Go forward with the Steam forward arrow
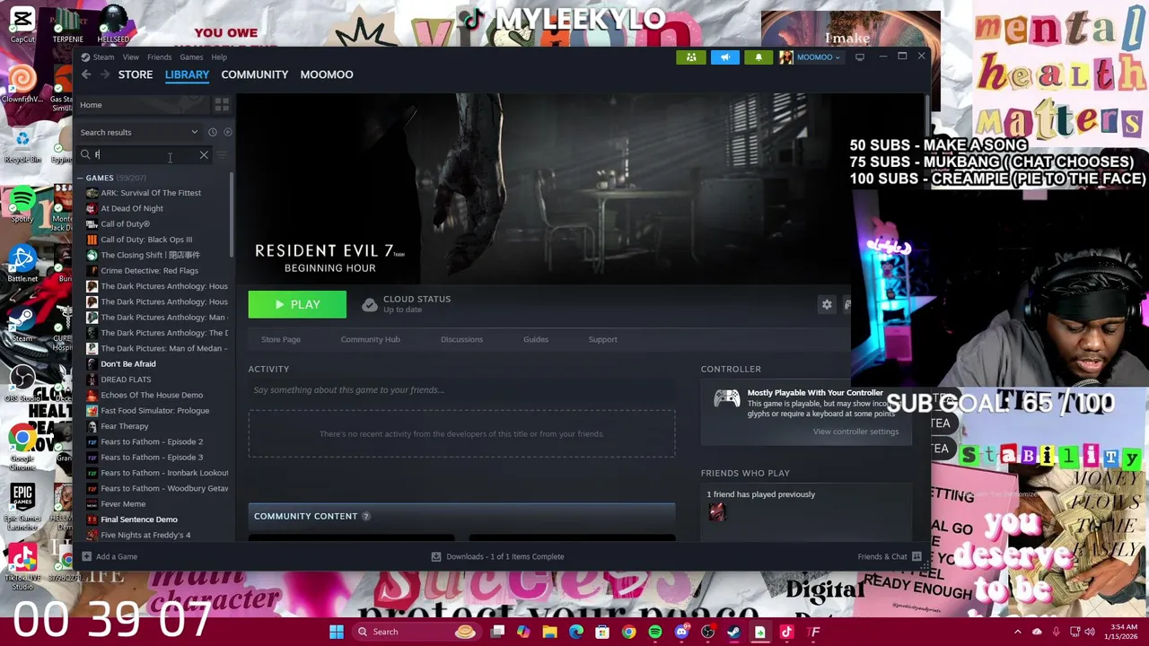This screenshot has width=1149, height=646. coord(105,74)
